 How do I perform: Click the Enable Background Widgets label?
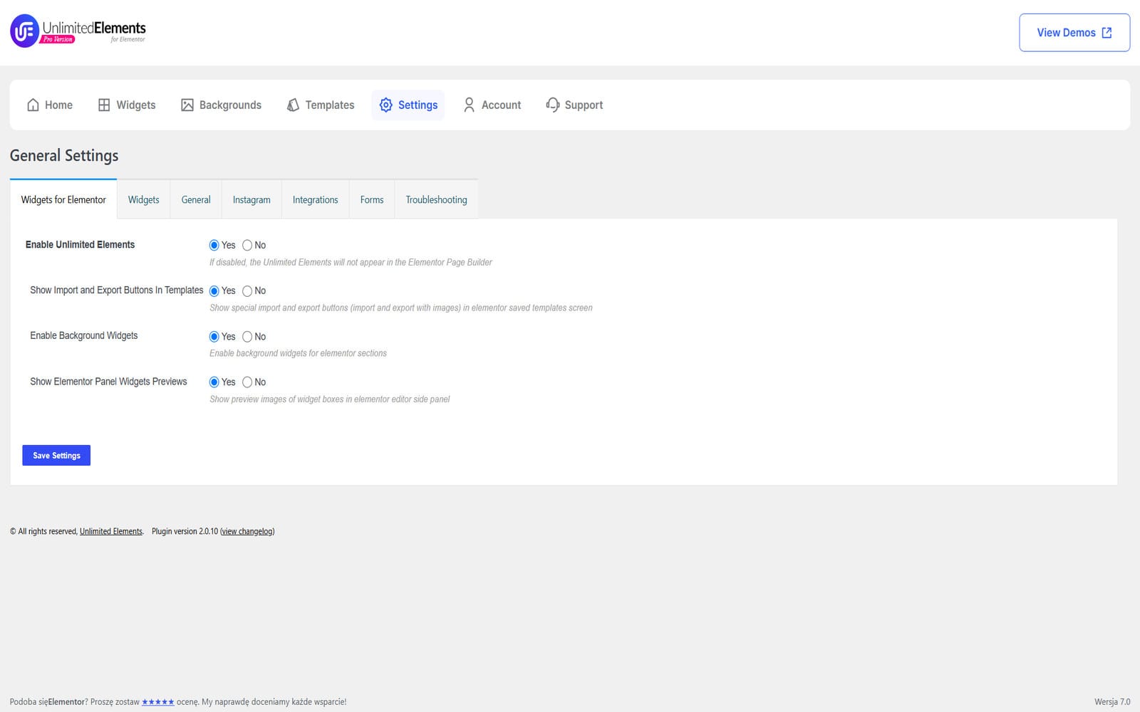click(x=84, y=336)
